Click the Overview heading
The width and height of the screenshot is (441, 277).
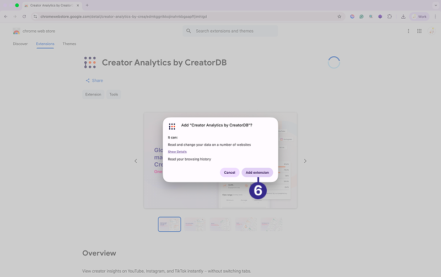click(x=99, y=253)
